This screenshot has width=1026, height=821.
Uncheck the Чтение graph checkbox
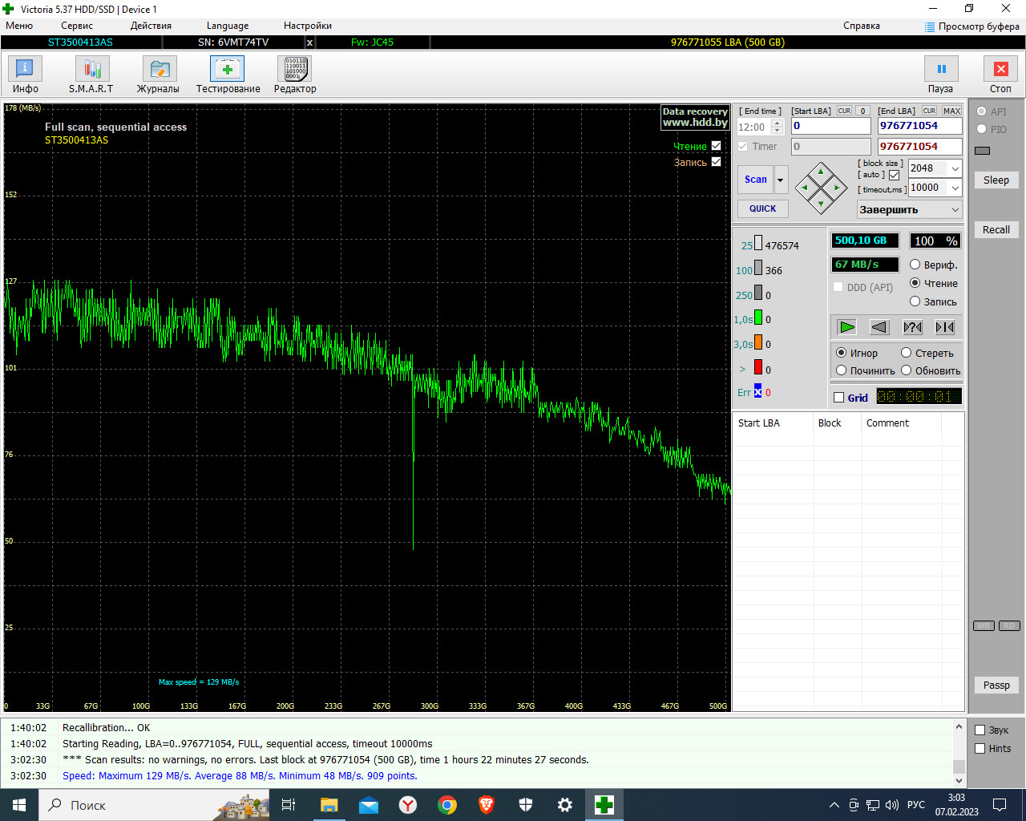coord(716,146)
